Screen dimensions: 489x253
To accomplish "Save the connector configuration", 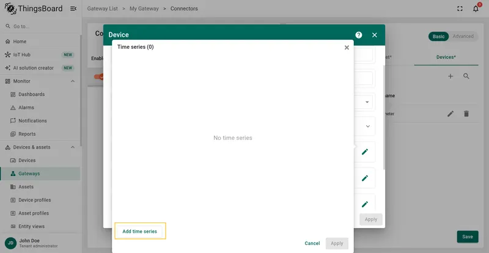I will pos(468,237).
